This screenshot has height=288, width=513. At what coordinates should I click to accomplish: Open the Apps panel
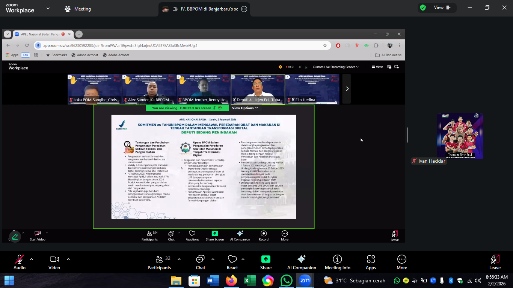371,262
